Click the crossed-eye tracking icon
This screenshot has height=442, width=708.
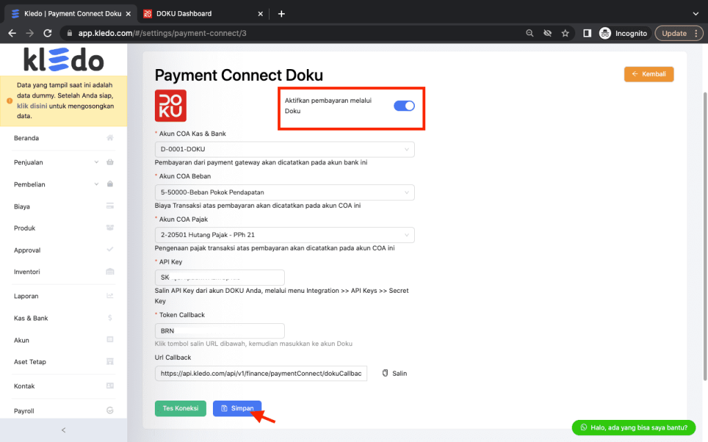pyautogui.click(x=548, y=33)
